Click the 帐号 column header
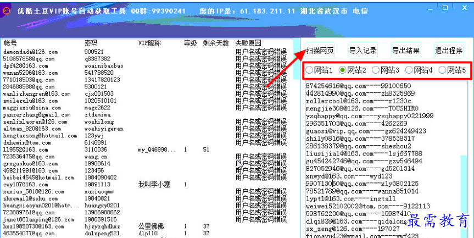The width and height of the screenshot is (474, 238). click(x=10, y=43)
